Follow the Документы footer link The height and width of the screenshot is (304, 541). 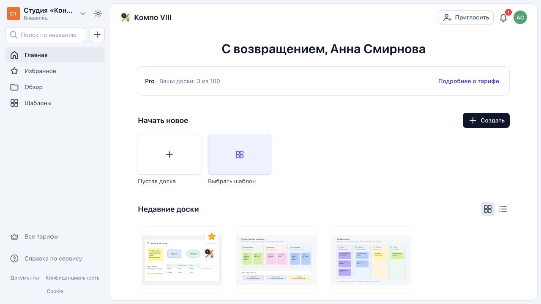(x=25, y=278)
